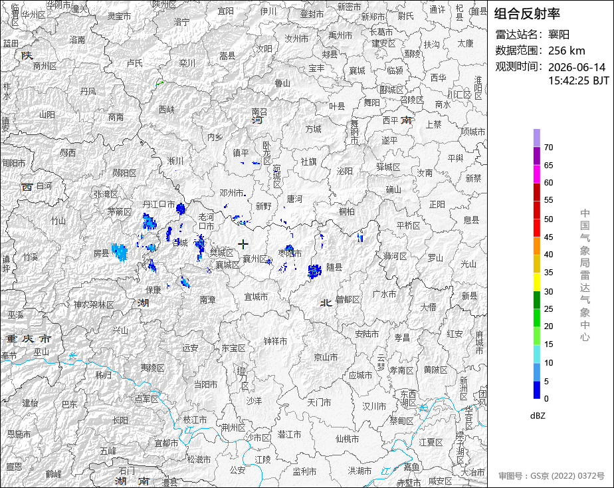Select the yellow 30–35 dBZ legend color

(537, 282)
